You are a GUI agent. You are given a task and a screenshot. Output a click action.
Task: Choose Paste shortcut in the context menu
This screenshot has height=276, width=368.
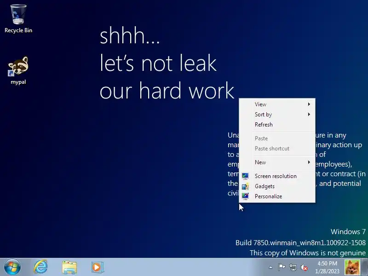[x=277, y=148]
